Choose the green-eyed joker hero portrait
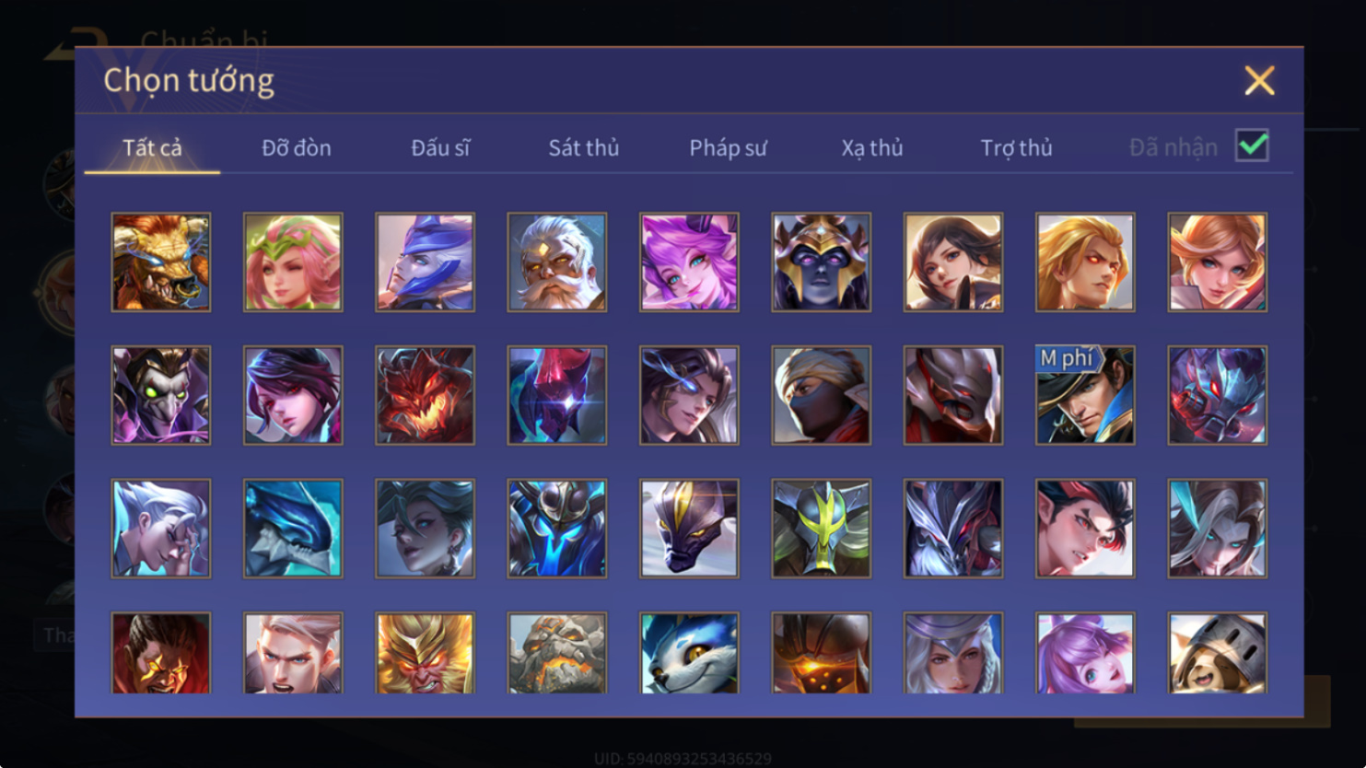The image size is (1366, 768). [161, 396]
